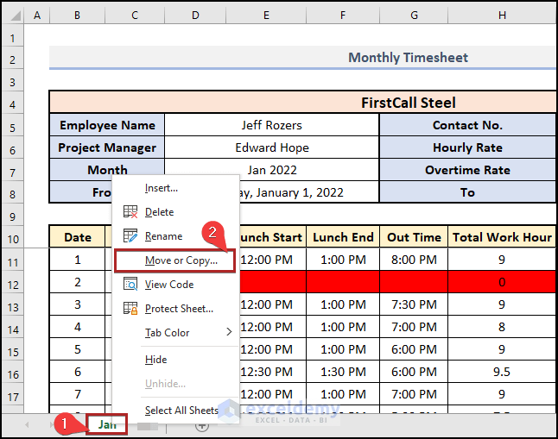Click the previous sheet navigation arrow
This screenshot has height=439, width=558.
27,424
